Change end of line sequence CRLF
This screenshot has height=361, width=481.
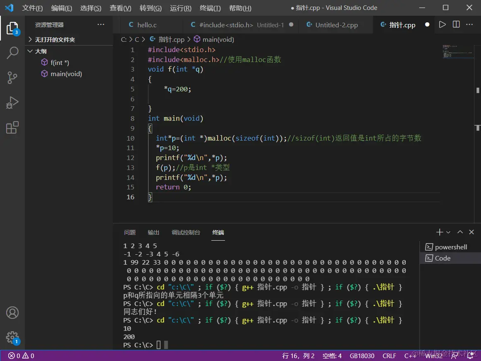[x=389, y=356]
